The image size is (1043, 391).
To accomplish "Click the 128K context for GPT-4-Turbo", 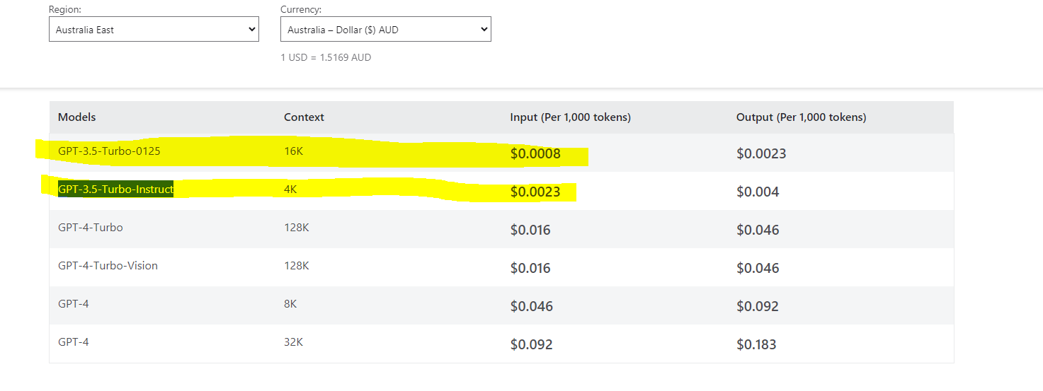I will click(297, 228).
